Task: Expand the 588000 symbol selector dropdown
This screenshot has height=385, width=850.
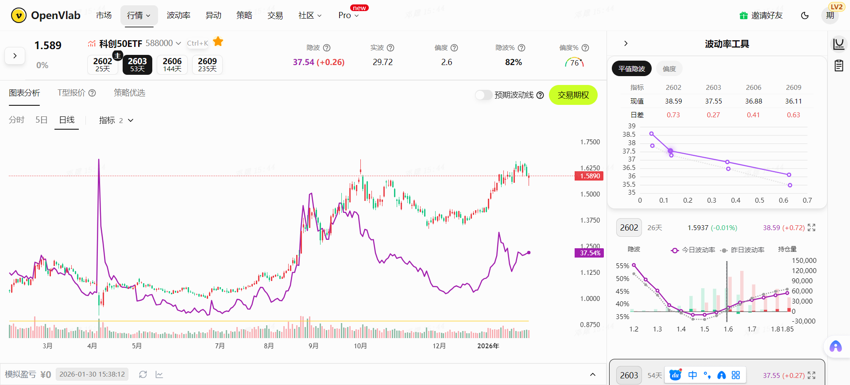Action: [x=178, y=43]
